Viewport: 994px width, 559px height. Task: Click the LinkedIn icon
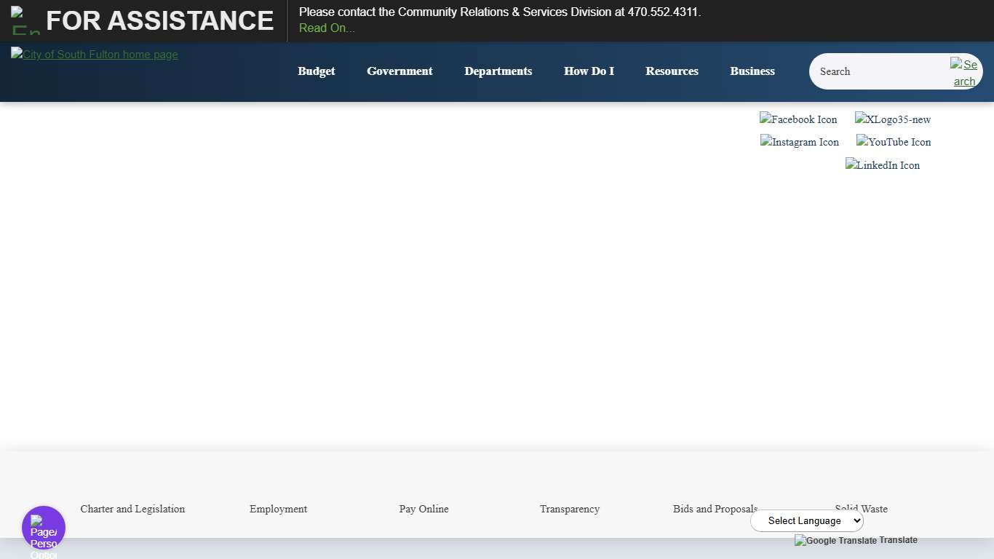tap(882, 165)
